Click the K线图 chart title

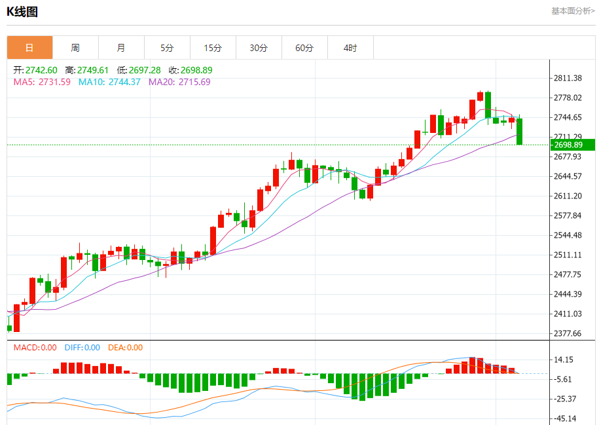click(22, 11)
